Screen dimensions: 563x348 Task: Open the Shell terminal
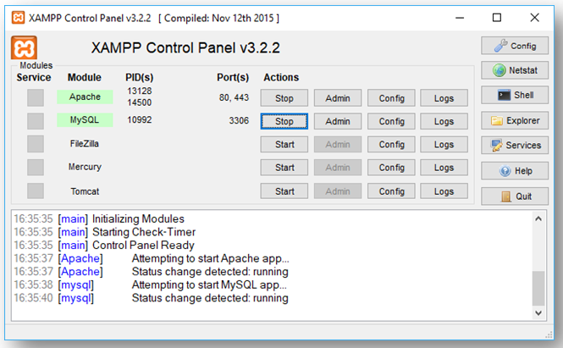pyautogui.click(x=515, y=95)
